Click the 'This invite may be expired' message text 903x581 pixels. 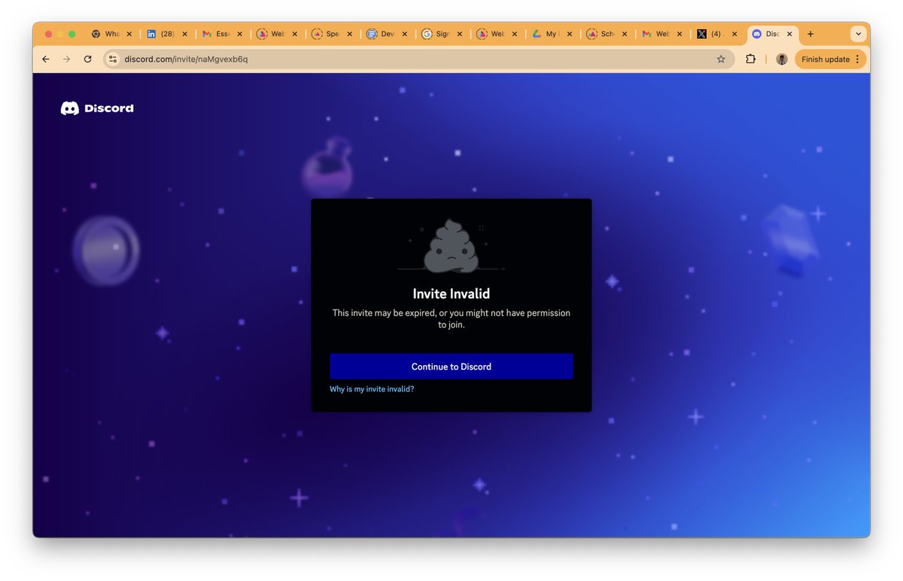(x=451, y=318)
